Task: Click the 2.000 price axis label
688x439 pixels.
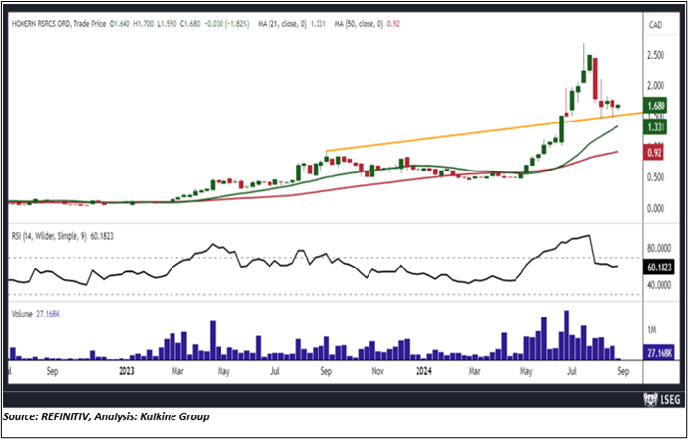Action: pos(656,85)
